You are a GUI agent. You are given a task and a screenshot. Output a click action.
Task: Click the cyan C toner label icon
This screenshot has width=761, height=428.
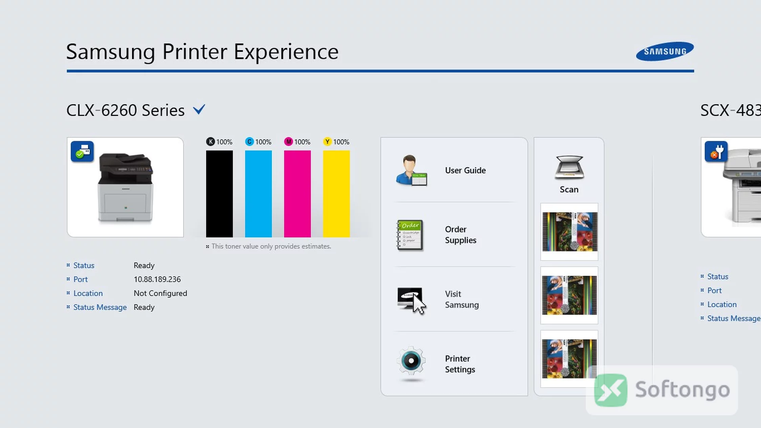coord(249,142)
